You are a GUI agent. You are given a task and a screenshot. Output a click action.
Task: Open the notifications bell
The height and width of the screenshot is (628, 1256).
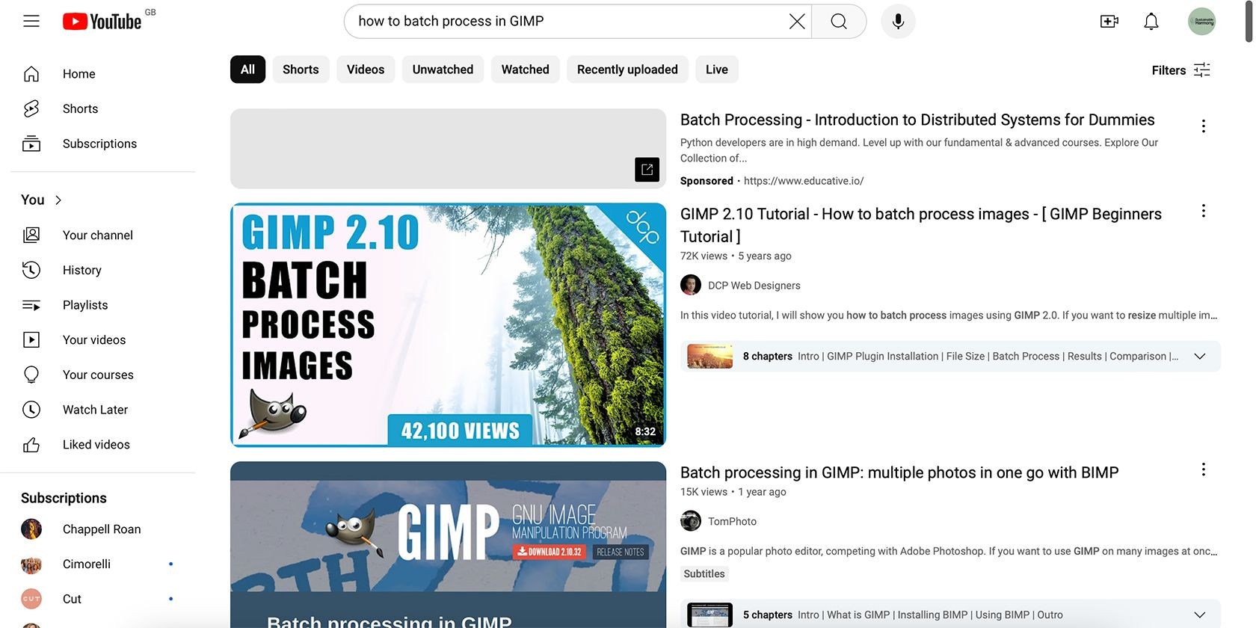click(1151, 22)
